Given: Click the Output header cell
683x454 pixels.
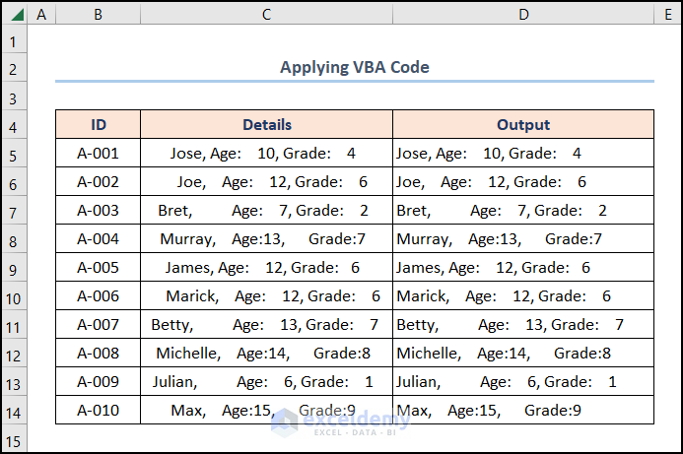Looking at the screenshot, I should coord(522,125).
